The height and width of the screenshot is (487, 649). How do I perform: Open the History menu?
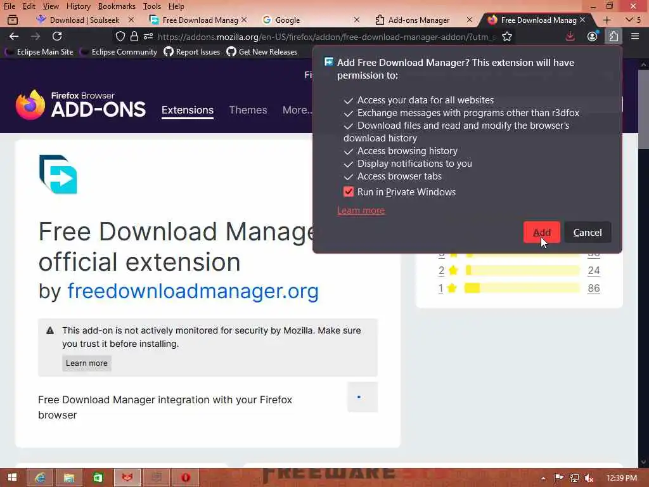click(x=78, y=6)
